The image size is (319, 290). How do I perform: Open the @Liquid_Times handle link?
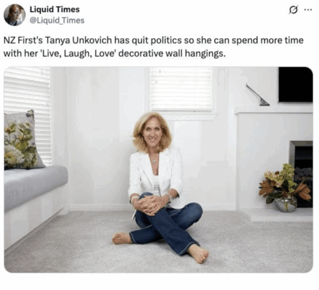pyautogui.click(x=57, y=20)
